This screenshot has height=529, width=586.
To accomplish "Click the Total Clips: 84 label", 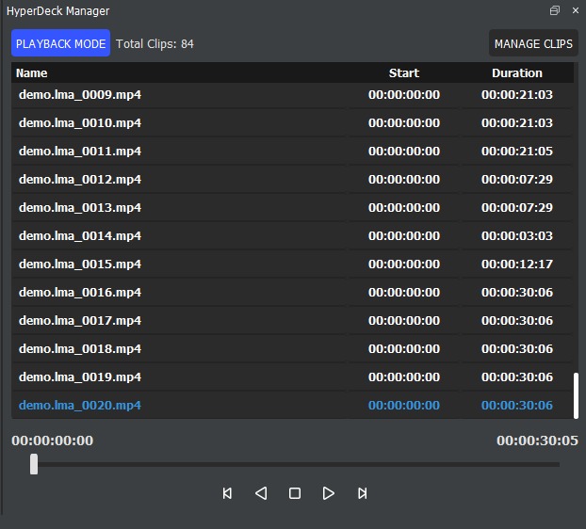I will 155,43.
